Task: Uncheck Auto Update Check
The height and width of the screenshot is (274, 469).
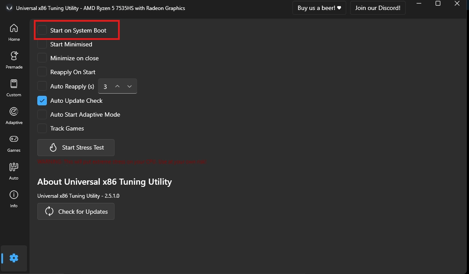Action: point(42,101)
